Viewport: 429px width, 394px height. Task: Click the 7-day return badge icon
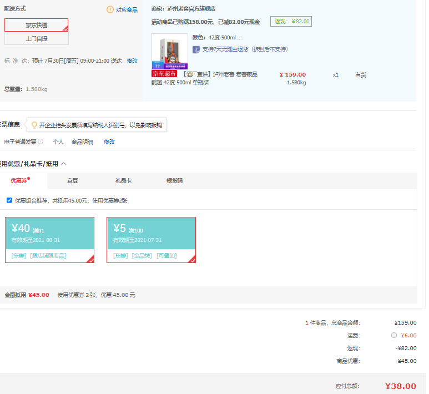coord(196,49)
